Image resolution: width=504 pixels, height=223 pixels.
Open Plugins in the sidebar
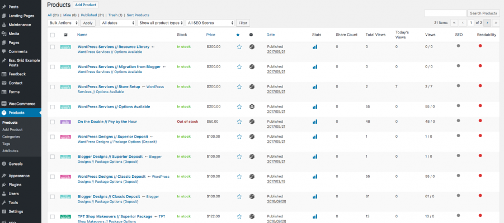(15, 185)
